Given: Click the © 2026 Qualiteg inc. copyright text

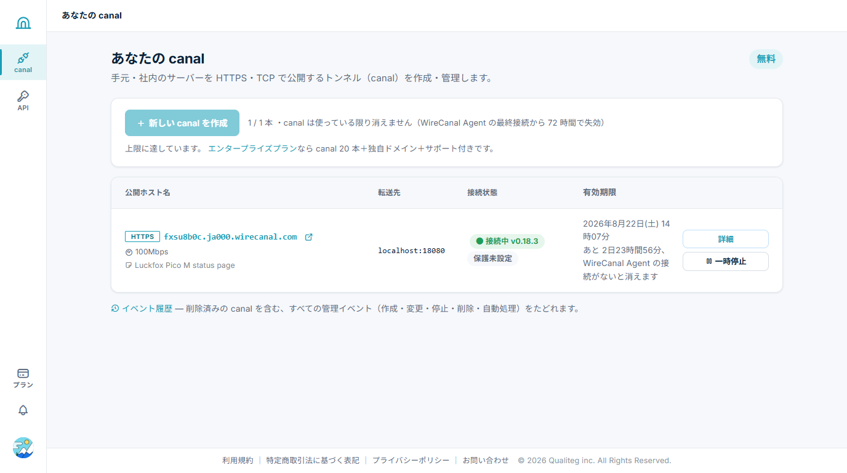Looking at the screenshot, I should [595, 460].
